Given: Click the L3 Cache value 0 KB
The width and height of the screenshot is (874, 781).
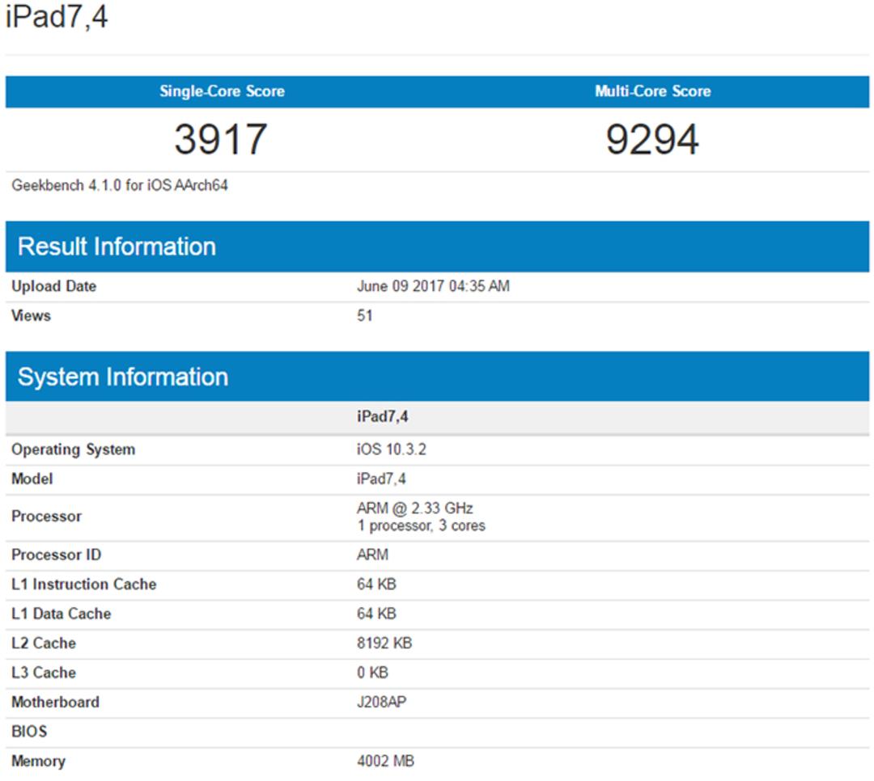Looking at the screenshot, I should (372, 673).
